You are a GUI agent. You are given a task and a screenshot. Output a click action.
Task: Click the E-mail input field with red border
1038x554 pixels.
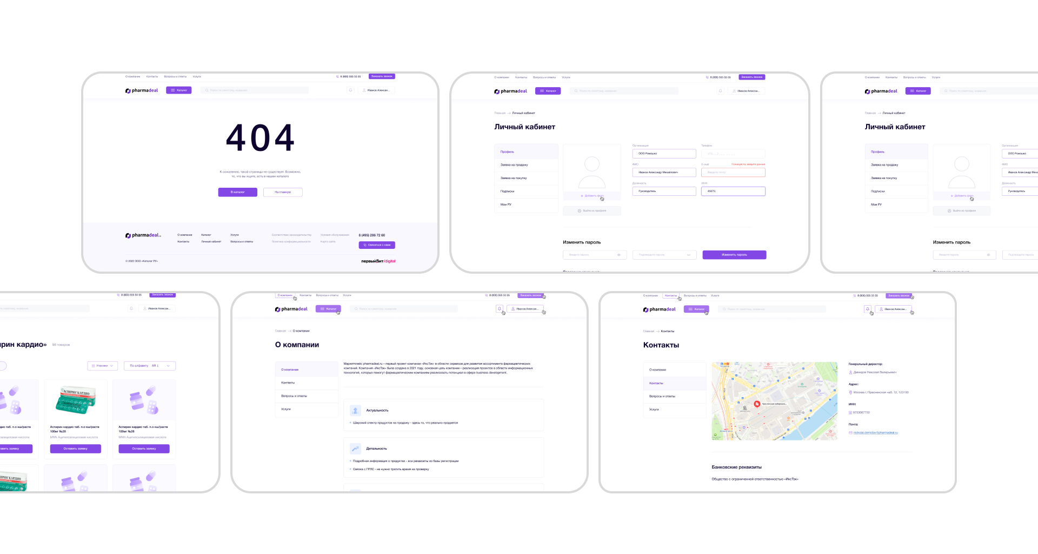tap(733, 173)
